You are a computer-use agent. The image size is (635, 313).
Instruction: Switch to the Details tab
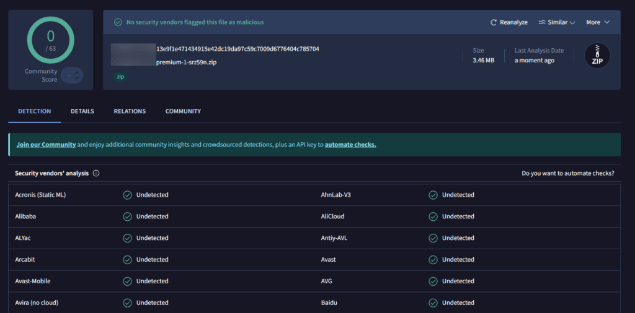[x=82, y=111]
